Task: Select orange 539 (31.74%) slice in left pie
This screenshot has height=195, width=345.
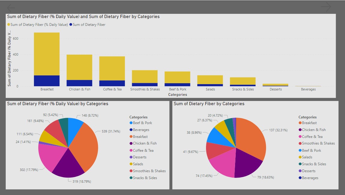Action: 85,148
